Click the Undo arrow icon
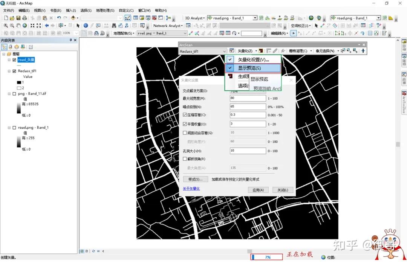Screen dimensions: 407x262 tap(59, 18)
